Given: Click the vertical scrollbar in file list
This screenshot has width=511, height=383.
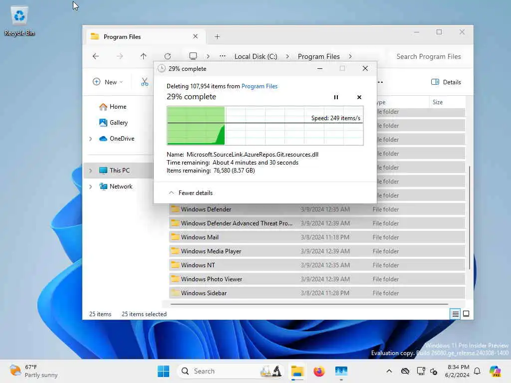Looking at the screenshot, I should pos(469,217).
